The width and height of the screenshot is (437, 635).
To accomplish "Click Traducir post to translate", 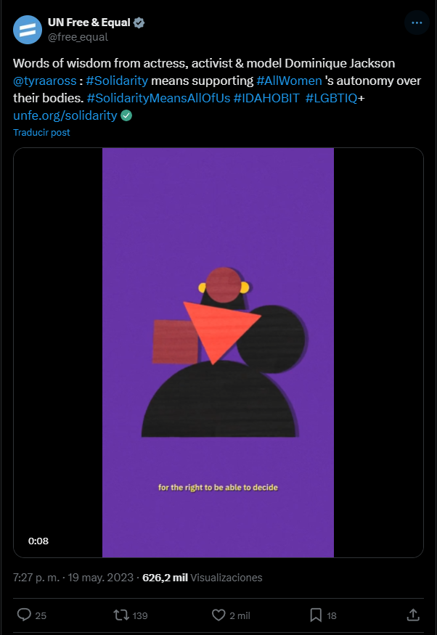I will (x=41, y=132).
